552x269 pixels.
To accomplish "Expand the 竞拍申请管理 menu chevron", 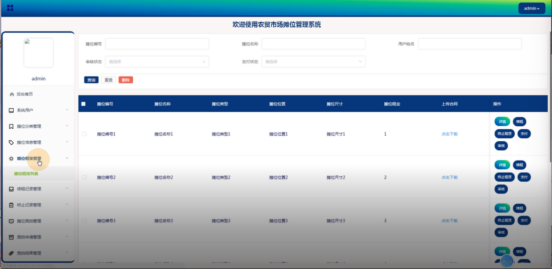I will (67, 237).
